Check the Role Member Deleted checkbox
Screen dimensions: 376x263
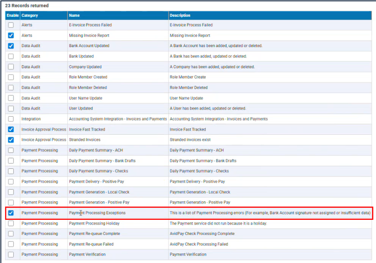(11, 88)
